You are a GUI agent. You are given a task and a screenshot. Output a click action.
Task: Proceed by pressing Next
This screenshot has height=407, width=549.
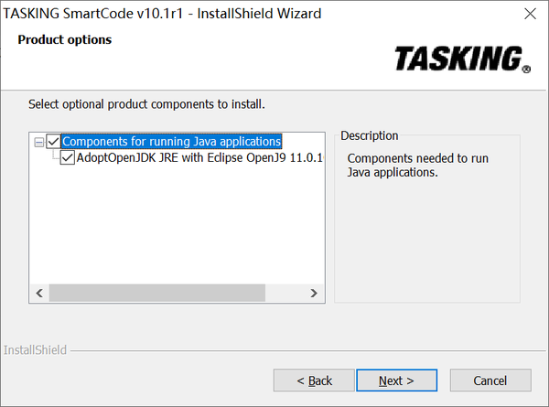(x=396, y=380)
